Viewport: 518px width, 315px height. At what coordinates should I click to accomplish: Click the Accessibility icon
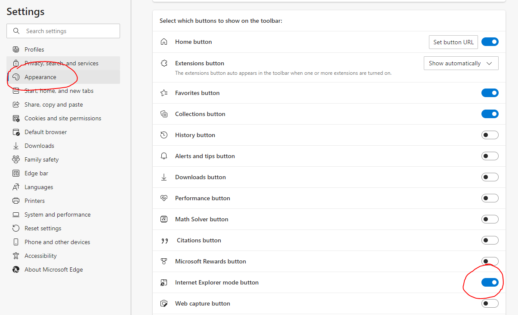pyautogui.click(x=16, y=256)
